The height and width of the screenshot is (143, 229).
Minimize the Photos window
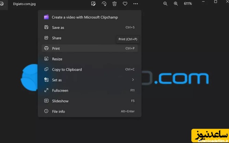pyautogui.click(x=203, y=2)
